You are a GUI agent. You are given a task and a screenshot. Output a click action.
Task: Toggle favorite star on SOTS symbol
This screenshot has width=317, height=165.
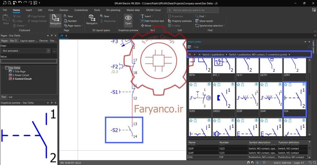[191, 84]
